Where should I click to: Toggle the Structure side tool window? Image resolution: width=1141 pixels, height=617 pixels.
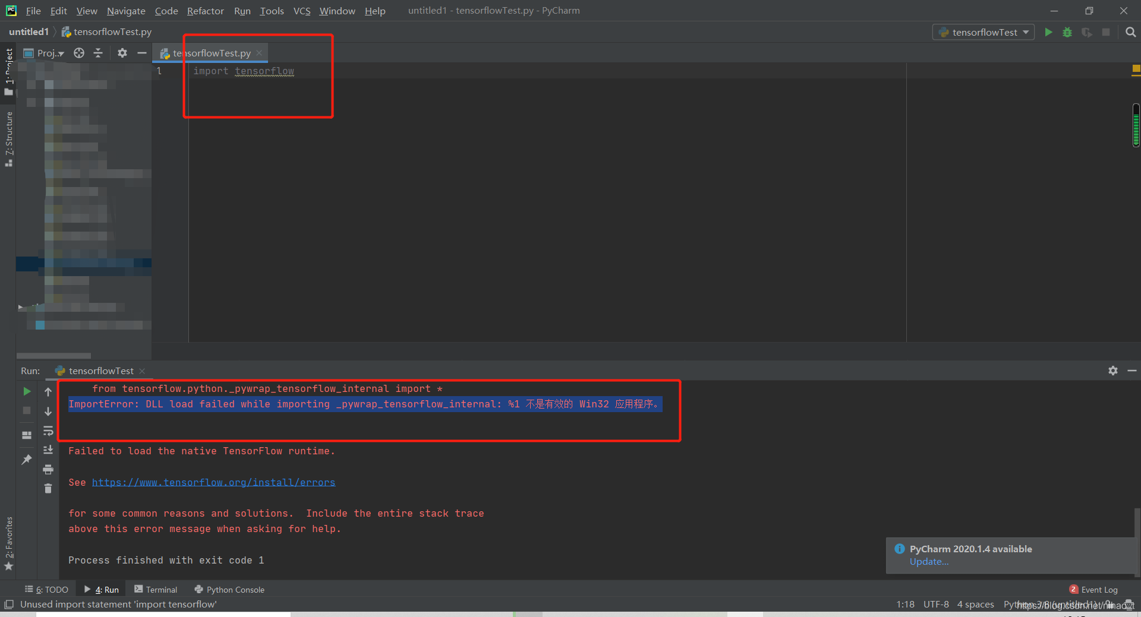pyautogui.click(x=8, y=138)
